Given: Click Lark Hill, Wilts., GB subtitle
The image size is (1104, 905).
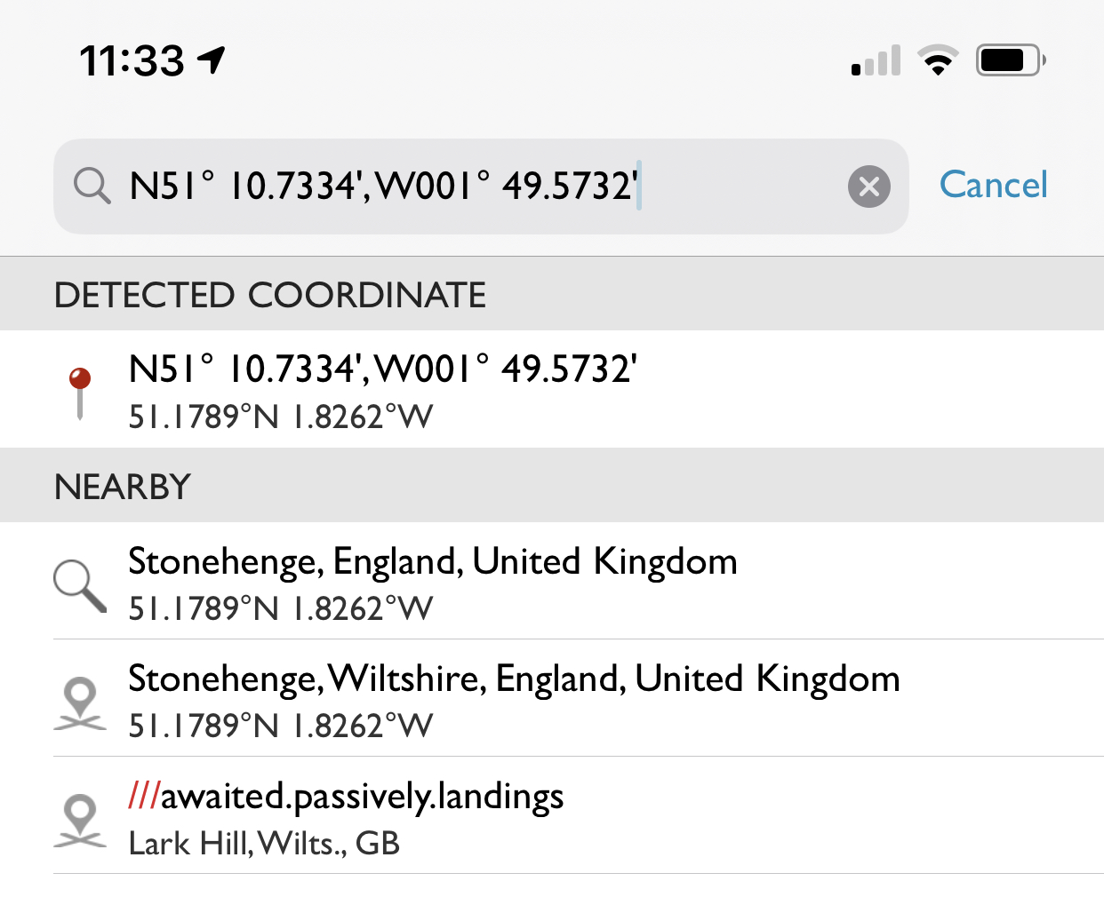Looking at the screenshot, I should tap(264, 844).
